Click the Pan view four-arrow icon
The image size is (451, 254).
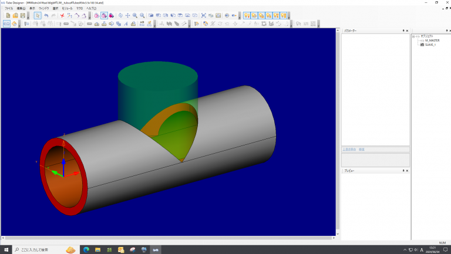pyautogui.click(x=127, y=15)
